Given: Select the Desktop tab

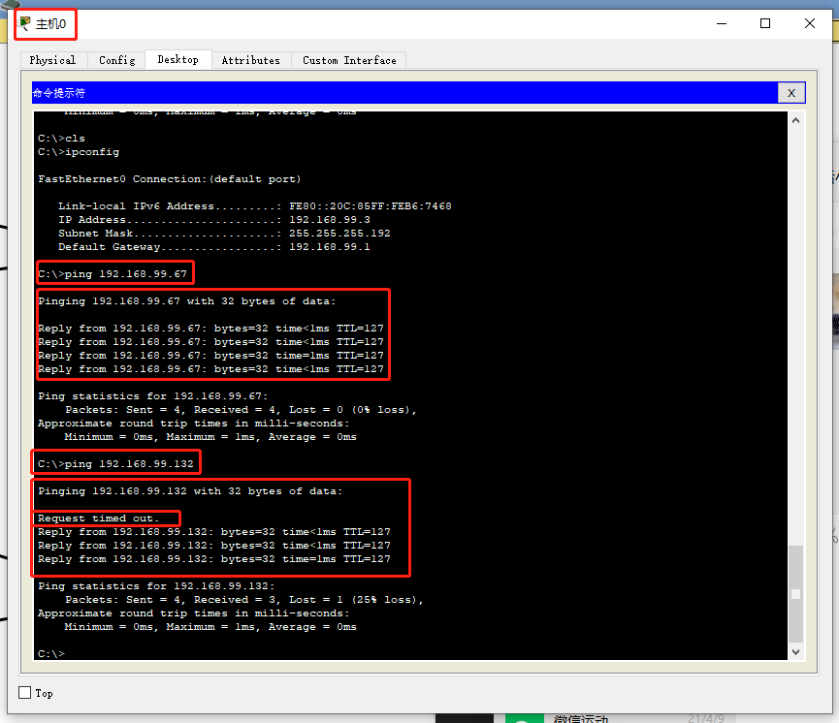Looking at the screenshot, I should [177, 60].
